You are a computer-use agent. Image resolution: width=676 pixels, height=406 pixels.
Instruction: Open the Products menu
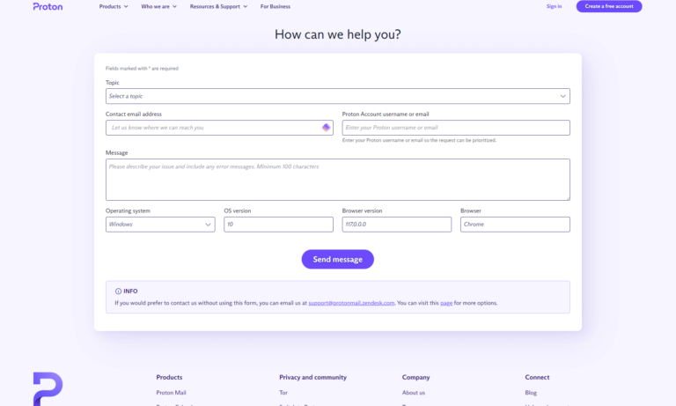click(114, 6)
